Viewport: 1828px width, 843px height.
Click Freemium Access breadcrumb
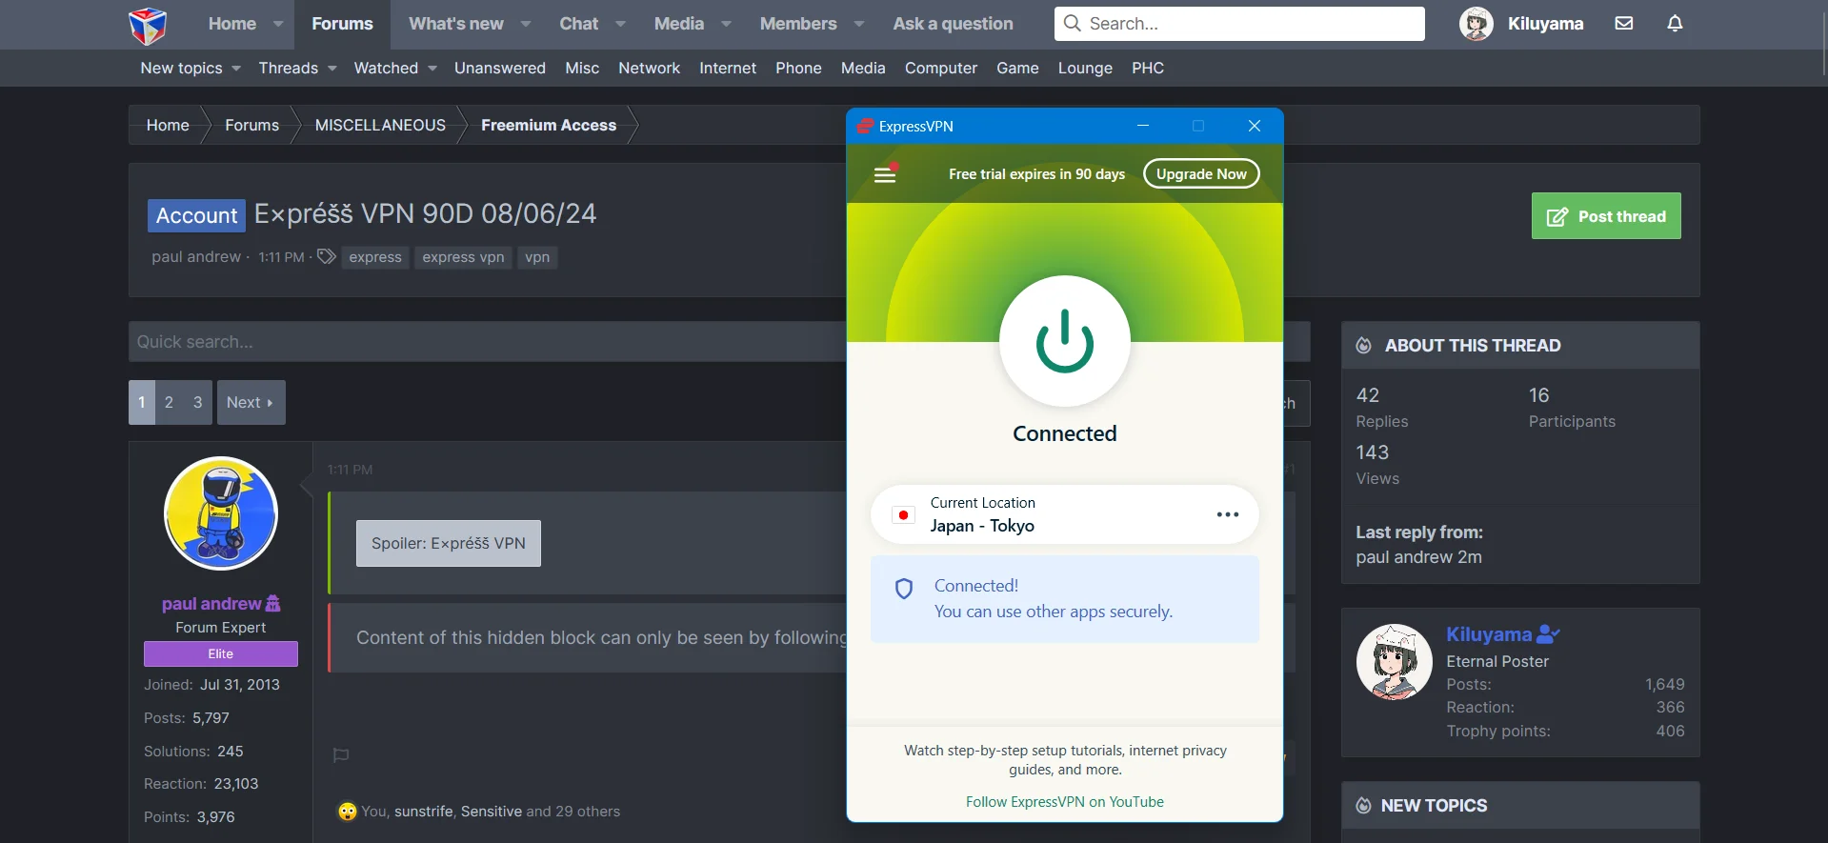pyautogui.click(x=549, y=125)
